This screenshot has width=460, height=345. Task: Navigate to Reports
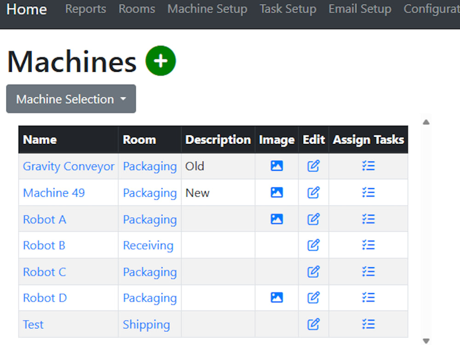tap(85, 9)
